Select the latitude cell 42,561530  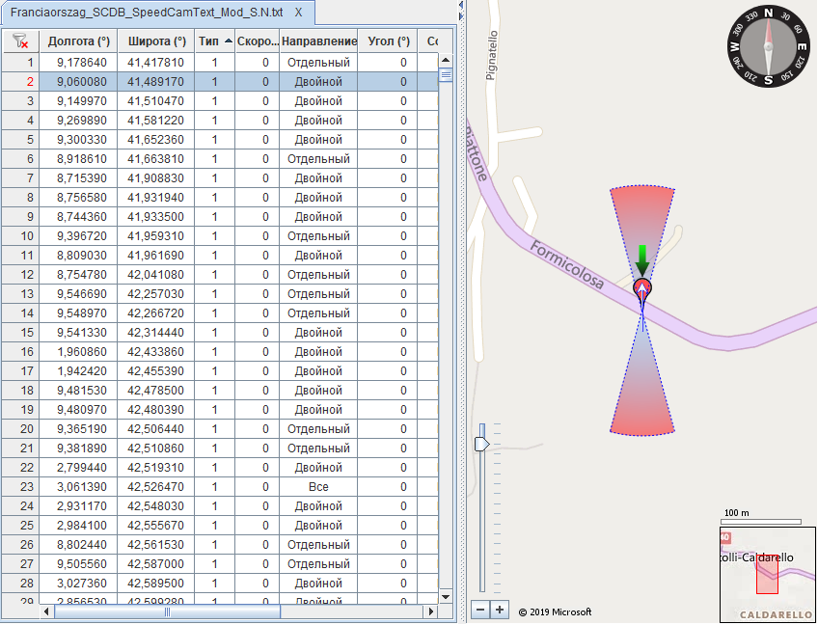click(x=156, y=545)
